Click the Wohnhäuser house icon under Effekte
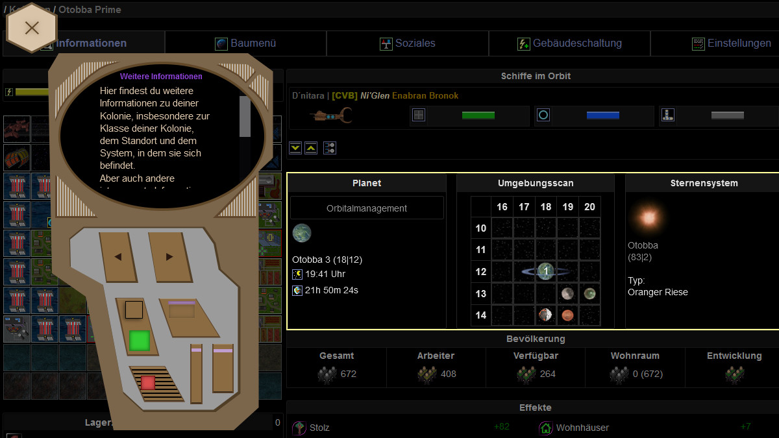Viewport: 779px width, 438px height. (x=545, y=428)
